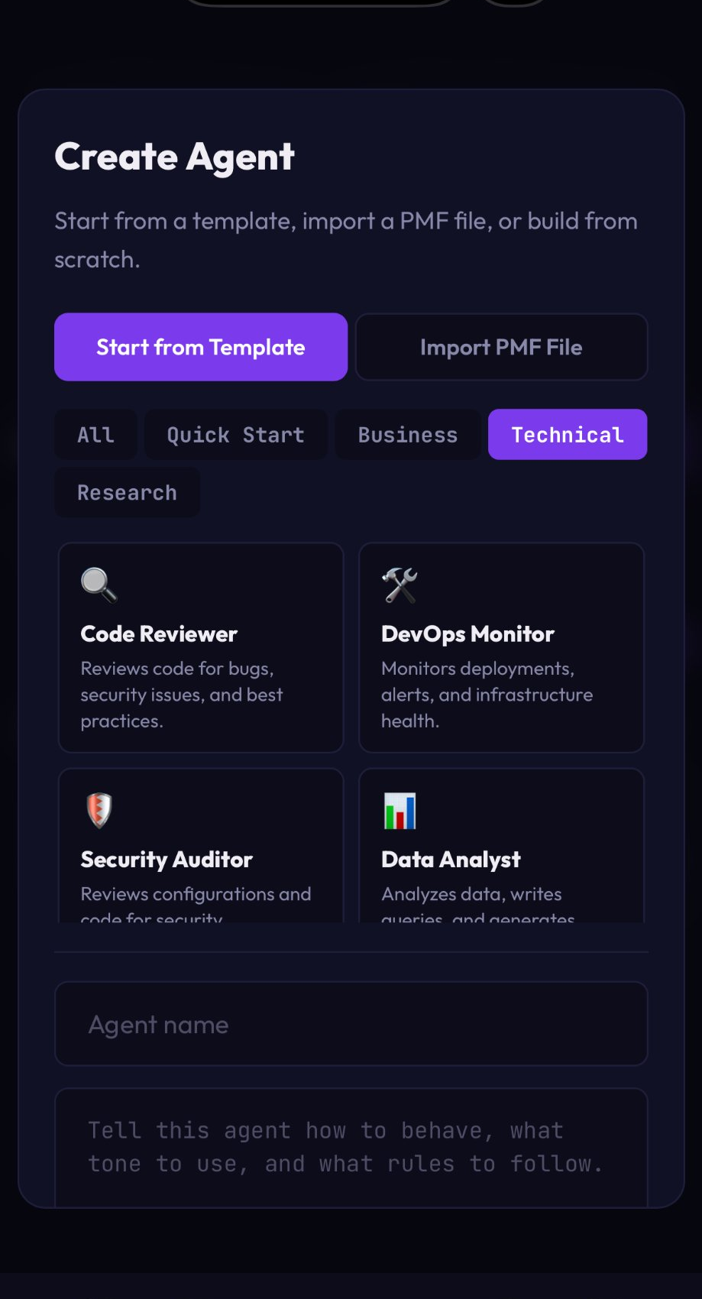
Task: Select the Technical category filter
Action: coord(568,435)
